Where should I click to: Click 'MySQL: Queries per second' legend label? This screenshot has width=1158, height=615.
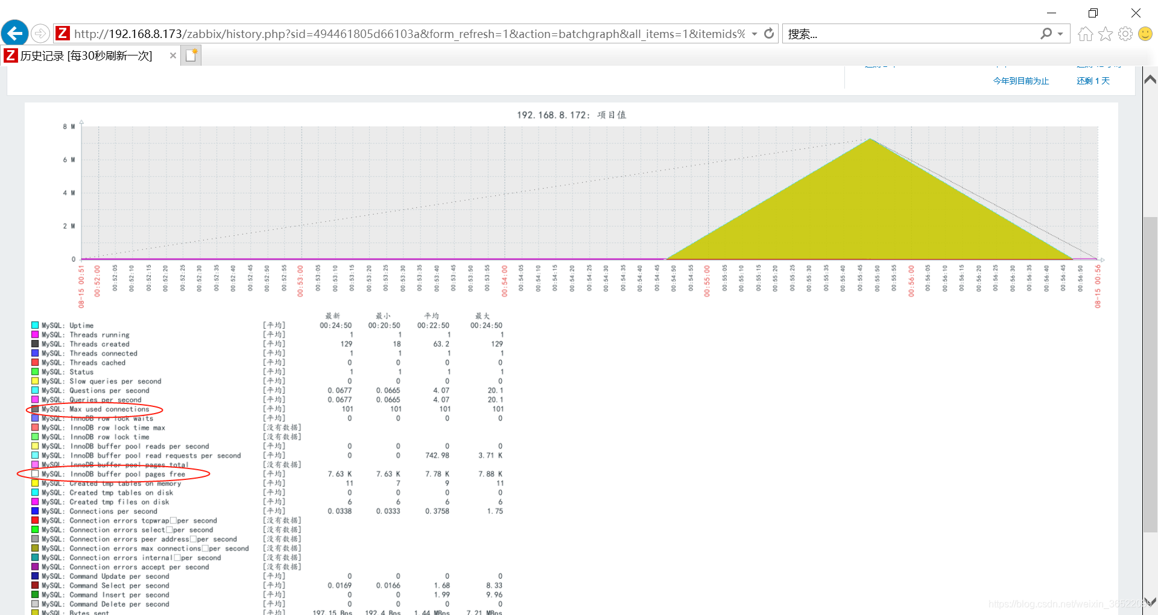[x=92, y=400]
